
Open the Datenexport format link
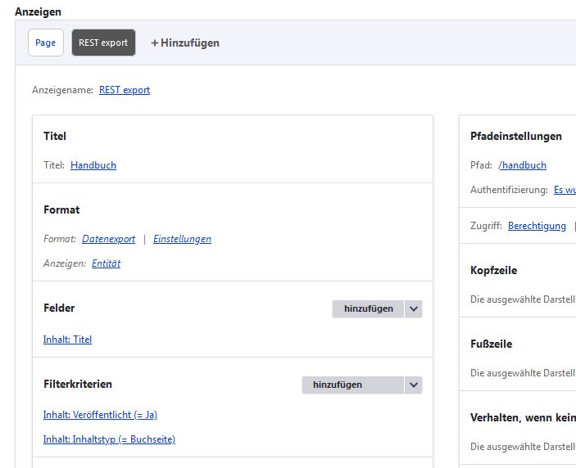click(108, 239)
